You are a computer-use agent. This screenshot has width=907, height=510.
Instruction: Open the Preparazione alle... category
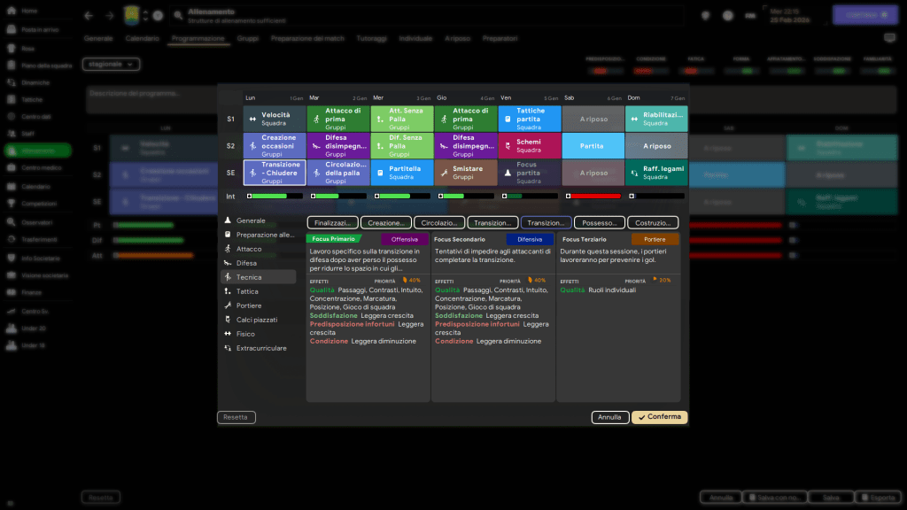[265, 235]
